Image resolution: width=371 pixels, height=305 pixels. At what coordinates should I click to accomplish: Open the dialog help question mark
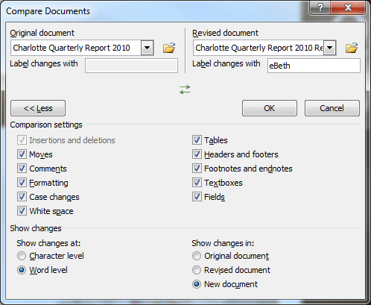pos(320,7)
